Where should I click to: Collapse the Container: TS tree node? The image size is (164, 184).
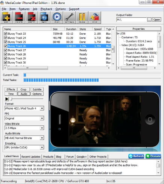(x=129, y=37)
